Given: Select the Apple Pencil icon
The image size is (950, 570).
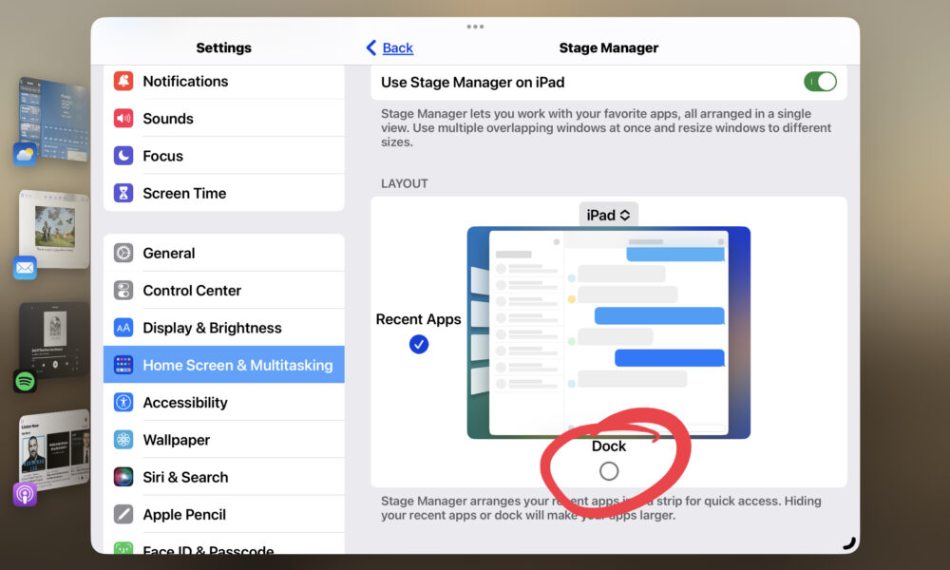Looking at the screenshot, I should tap(123, 514).
